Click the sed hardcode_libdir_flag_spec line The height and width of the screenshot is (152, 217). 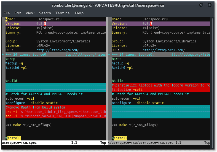tap(56, 112)
